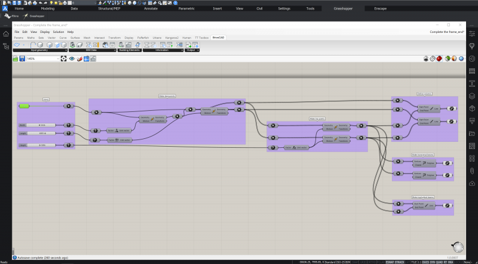The image size is (478, 264).
Task: Open the Grasshopper File menu
Action: (17, 32)
